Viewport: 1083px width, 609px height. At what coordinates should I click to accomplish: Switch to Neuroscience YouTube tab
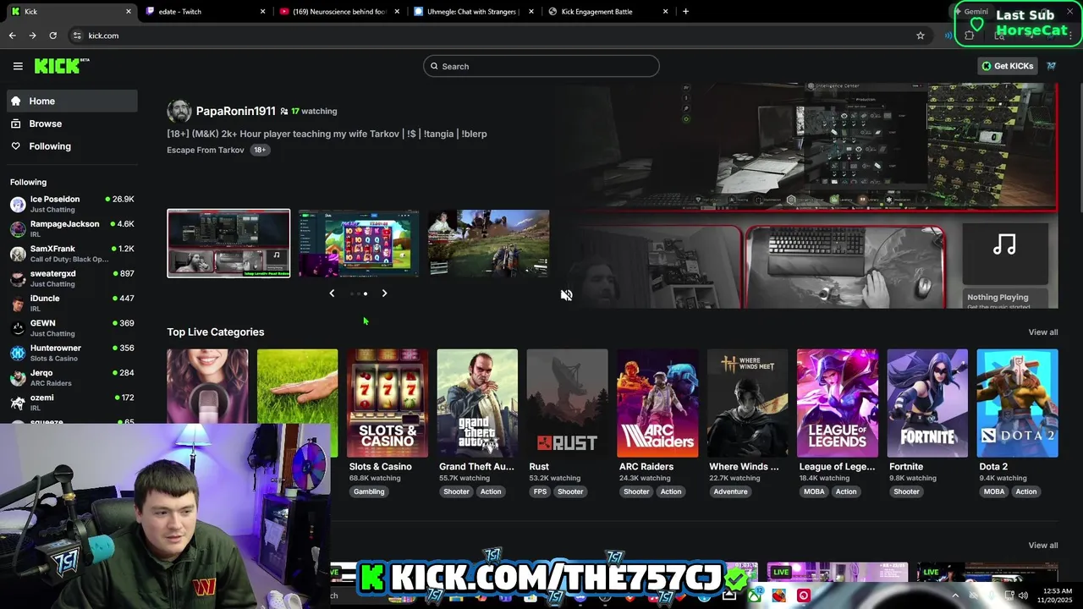tap(338, 12)
